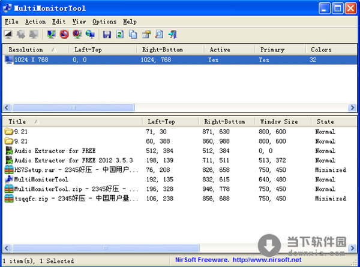Click archive icon of MultiMonitorTool.zip row
The height and width of the screenshot is (267, 360).
click(9, 189)
